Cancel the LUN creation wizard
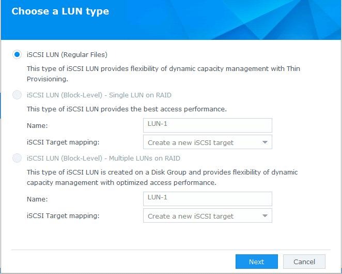Viewport: 342px width, 274px height. tap(304, 262)
